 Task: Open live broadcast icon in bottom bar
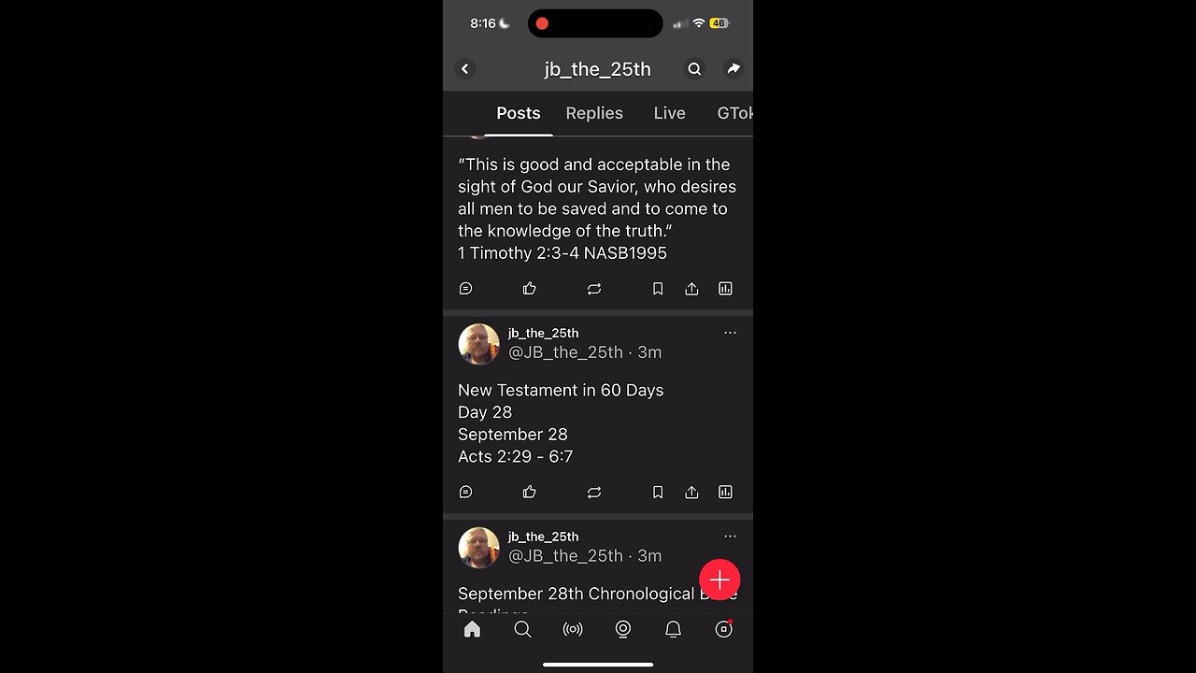click(x=573, y=630)
